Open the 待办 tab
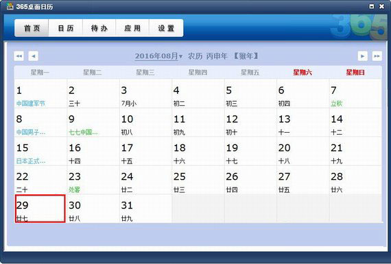 (99, 28)
